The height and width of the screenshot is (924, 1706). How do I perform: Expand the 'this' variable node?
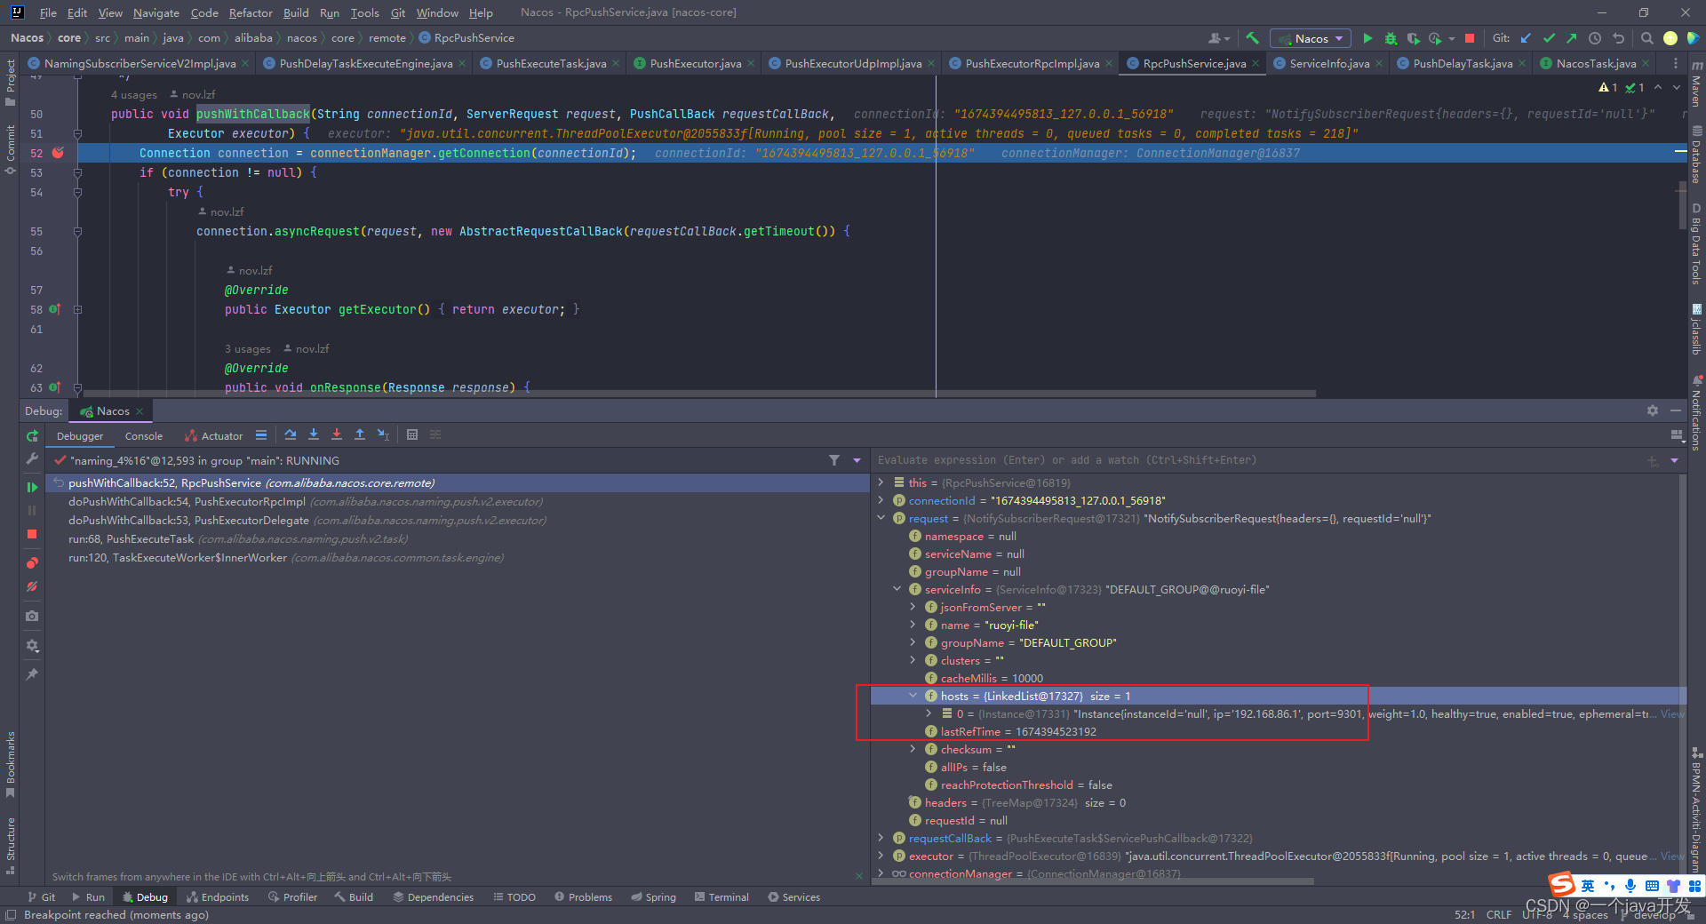point(881,482)
